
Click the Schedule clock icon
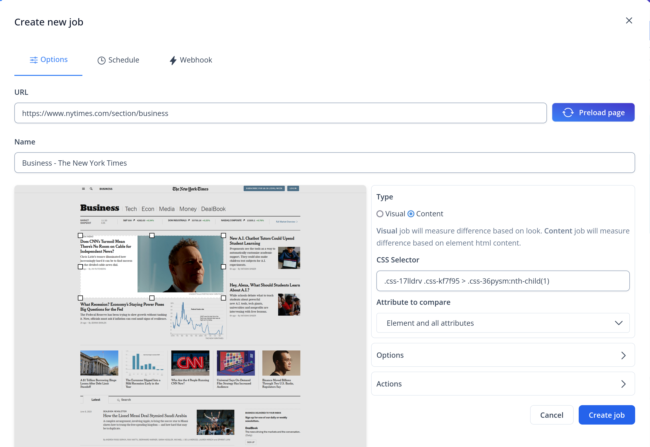coord(101,61)
